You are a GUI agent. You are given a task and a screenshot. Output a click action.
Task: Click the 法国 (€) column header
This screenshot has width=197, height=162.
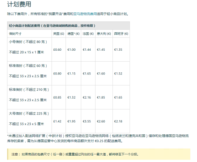(x=88, y=34)
